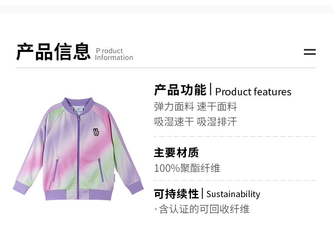Click the 产品信息 section heading
The image size is (333, 233).
click(x=53, y=52)
